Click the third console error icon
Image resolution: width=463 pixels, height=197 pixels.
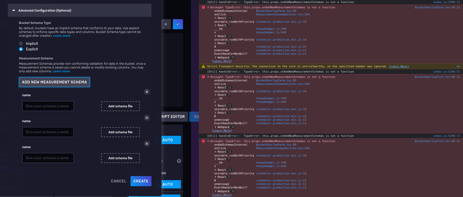[x=203, y=141]
